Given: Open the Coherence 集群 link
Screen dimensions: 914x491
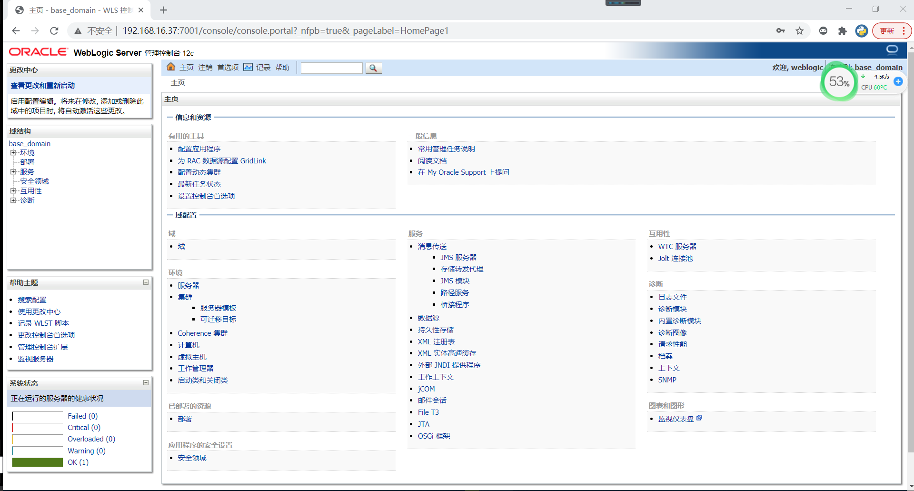Looking at the screenshot, I should tap(203, 333).
